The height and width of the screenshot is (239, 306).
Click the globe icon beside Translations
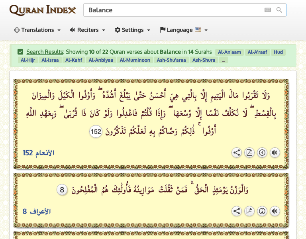[17, 30]
